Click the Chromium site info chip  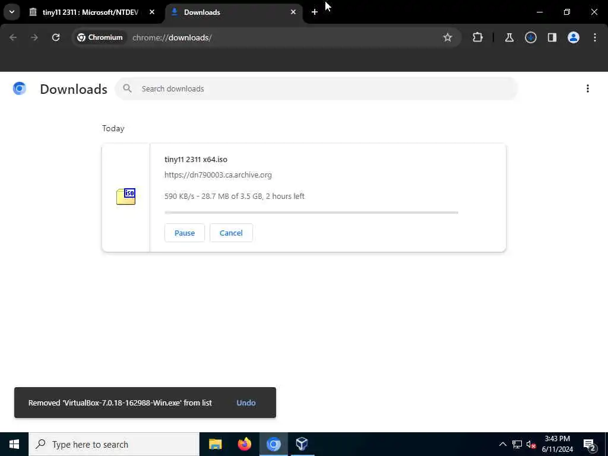pos(100,37)
